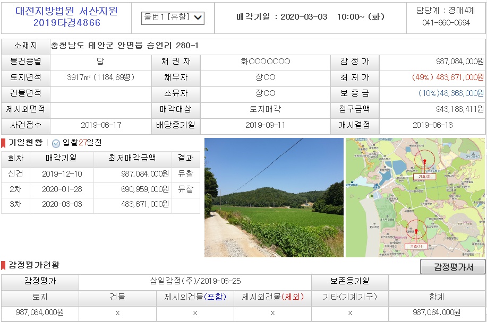Click the 입찰27일전 countdown text
Viewport: 487px width, 322px height.
click(82, 143)
